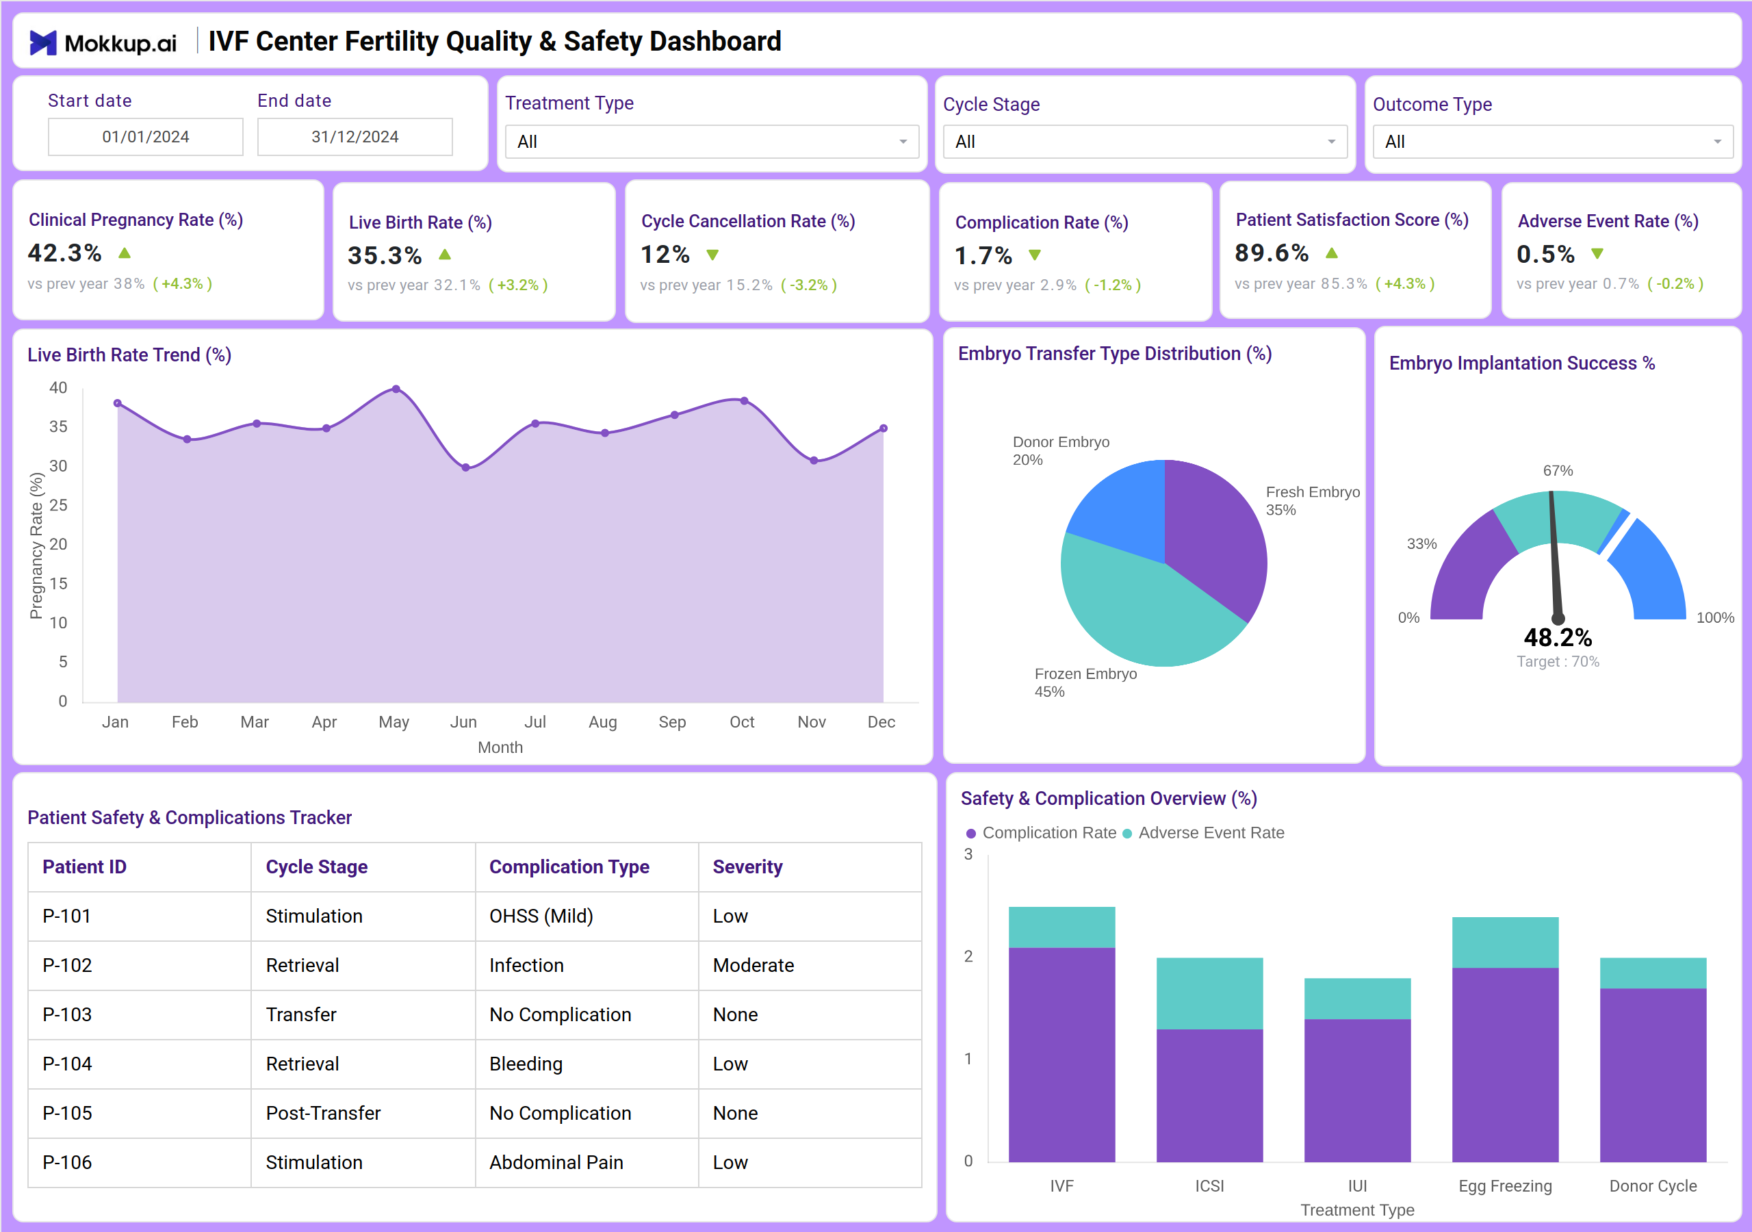This screenshot has width=1752, height=1232.
Task: Click the Jan data point on trend line
Action: [118, 403]
